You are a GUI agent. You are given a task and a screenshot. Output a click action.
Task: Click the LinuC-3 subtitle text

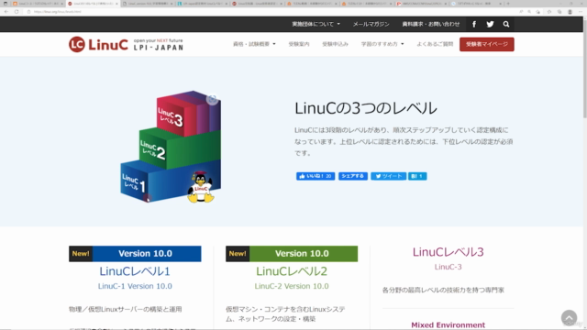point(449,267)
